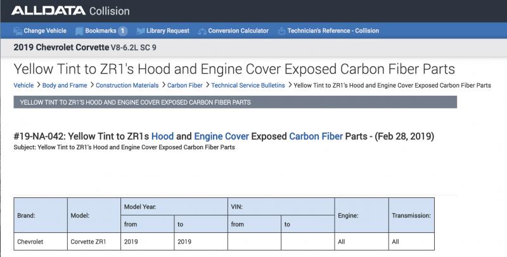The width and height of the screenshot is (507, 257).
Task: Follow the Engine Cover link in title
Action: (221, 136)
